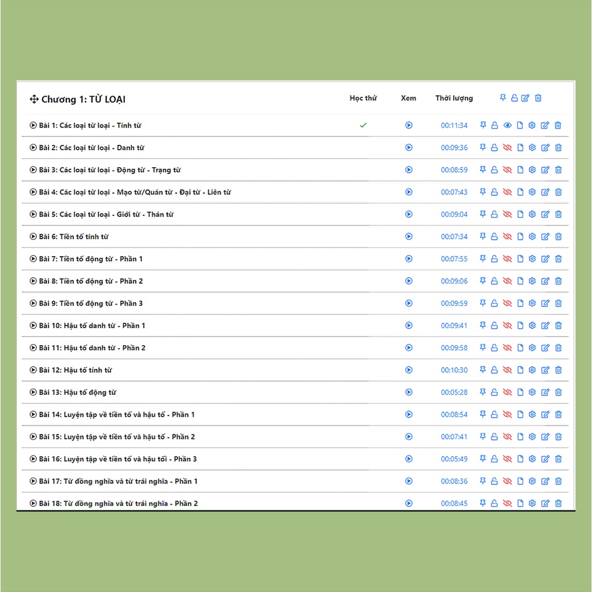Edit lesson Bài 10 with pencil icon
The height and width of the screenshot is (592, 592).
pyautogui.click(x=545, y=325)
